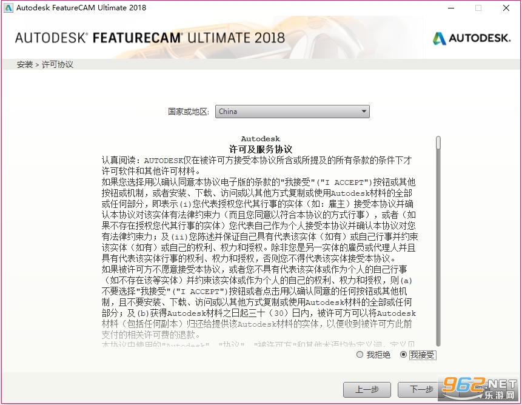Minimize the installer window

(x=451, y=8)
